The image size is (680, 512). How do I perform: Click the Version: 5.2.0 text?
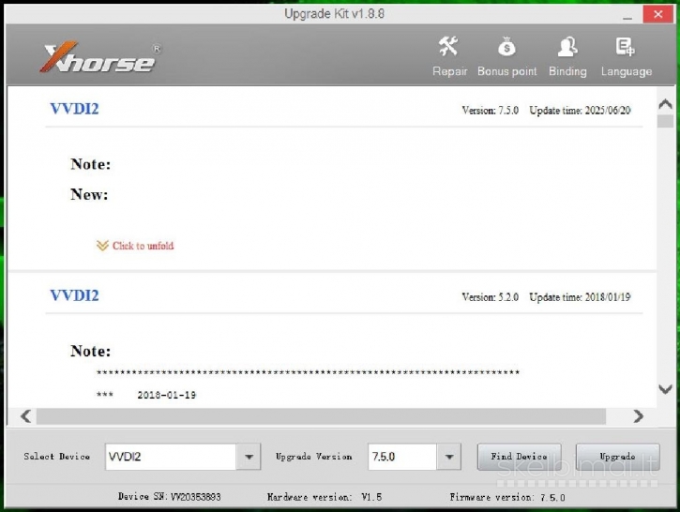(x=490, y=297)
